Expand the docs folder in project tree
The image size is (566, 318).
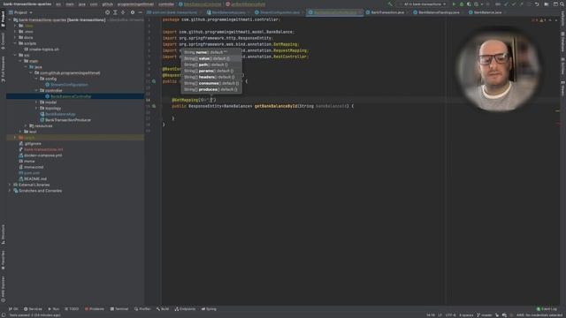[15, 37]
